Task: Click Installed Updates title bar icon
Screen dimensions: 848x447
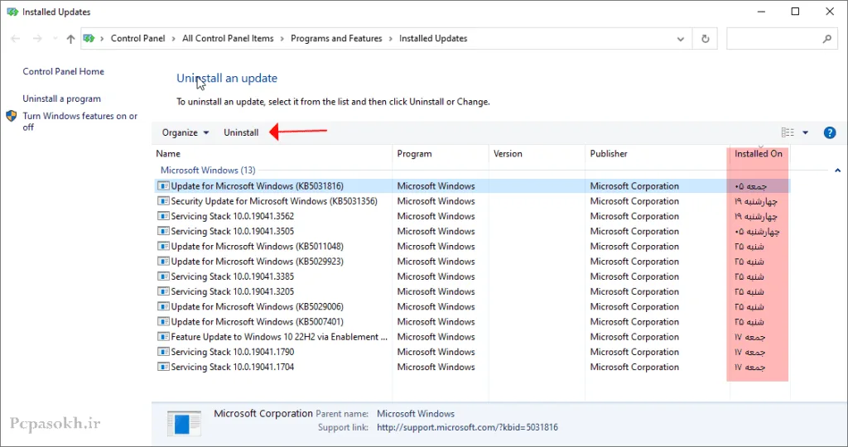Action: (x=12, y=12)
